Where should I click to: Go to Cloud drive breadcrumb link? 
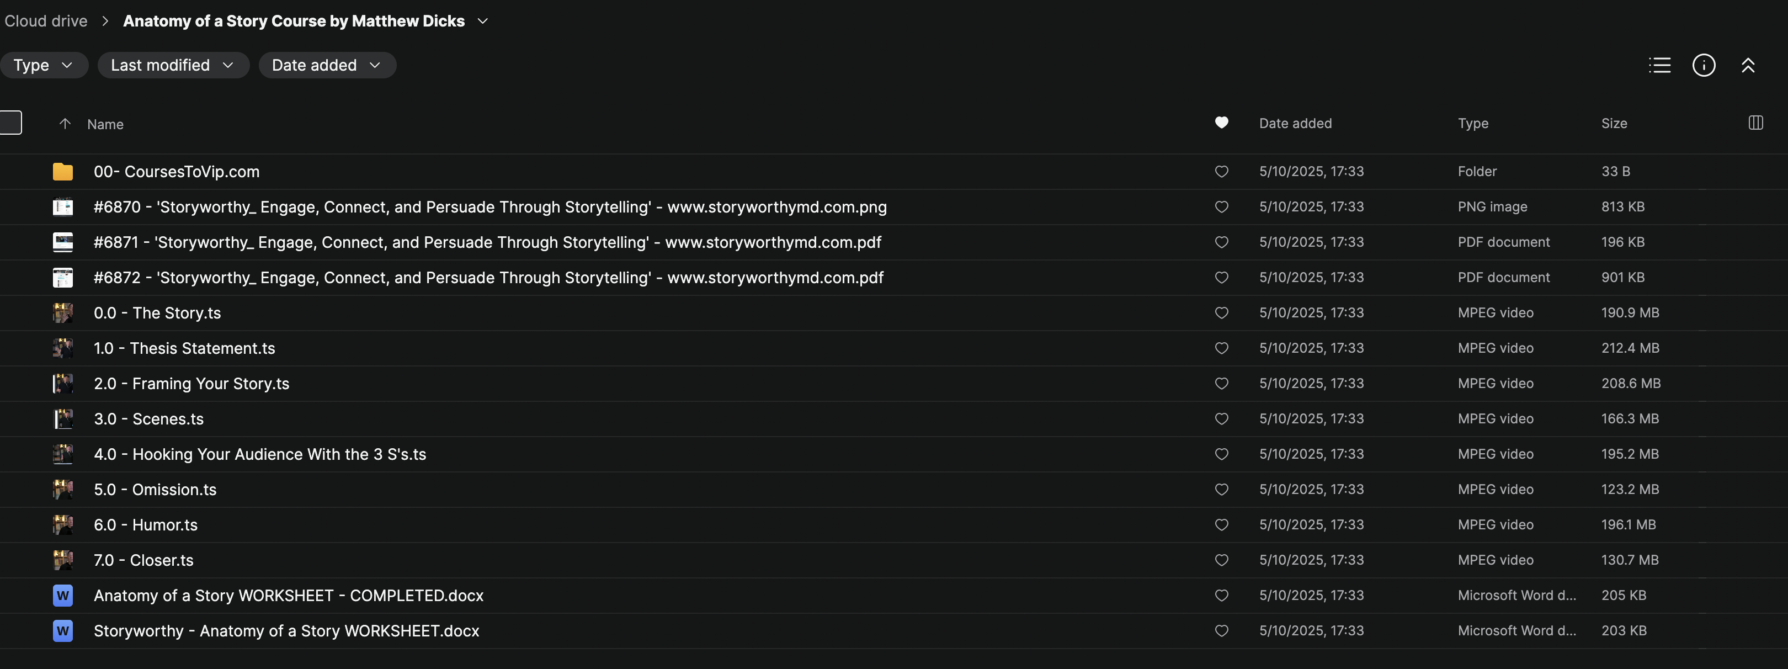point(46,21)
